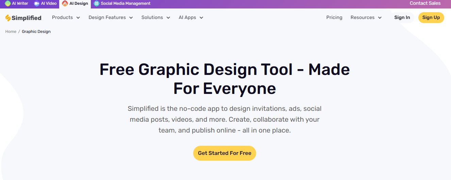Expand the Resources chevron
This screenshot has width=451, height=180.
pyautogui.click(x=380, y=18)
